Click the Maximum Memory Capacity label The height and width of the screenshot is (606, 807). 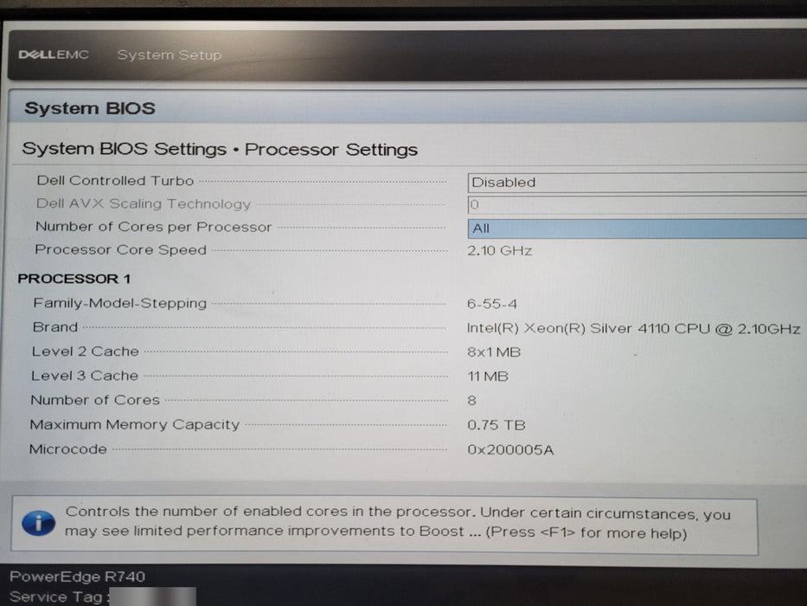point(134,424)
